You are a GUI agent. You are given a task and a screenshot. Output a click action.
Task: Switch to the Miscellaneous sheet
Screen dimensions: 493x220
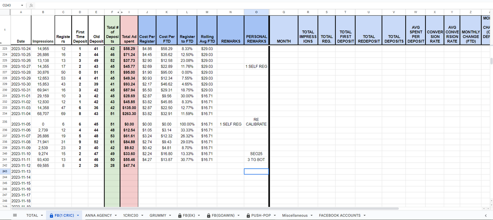pos(295,216)
